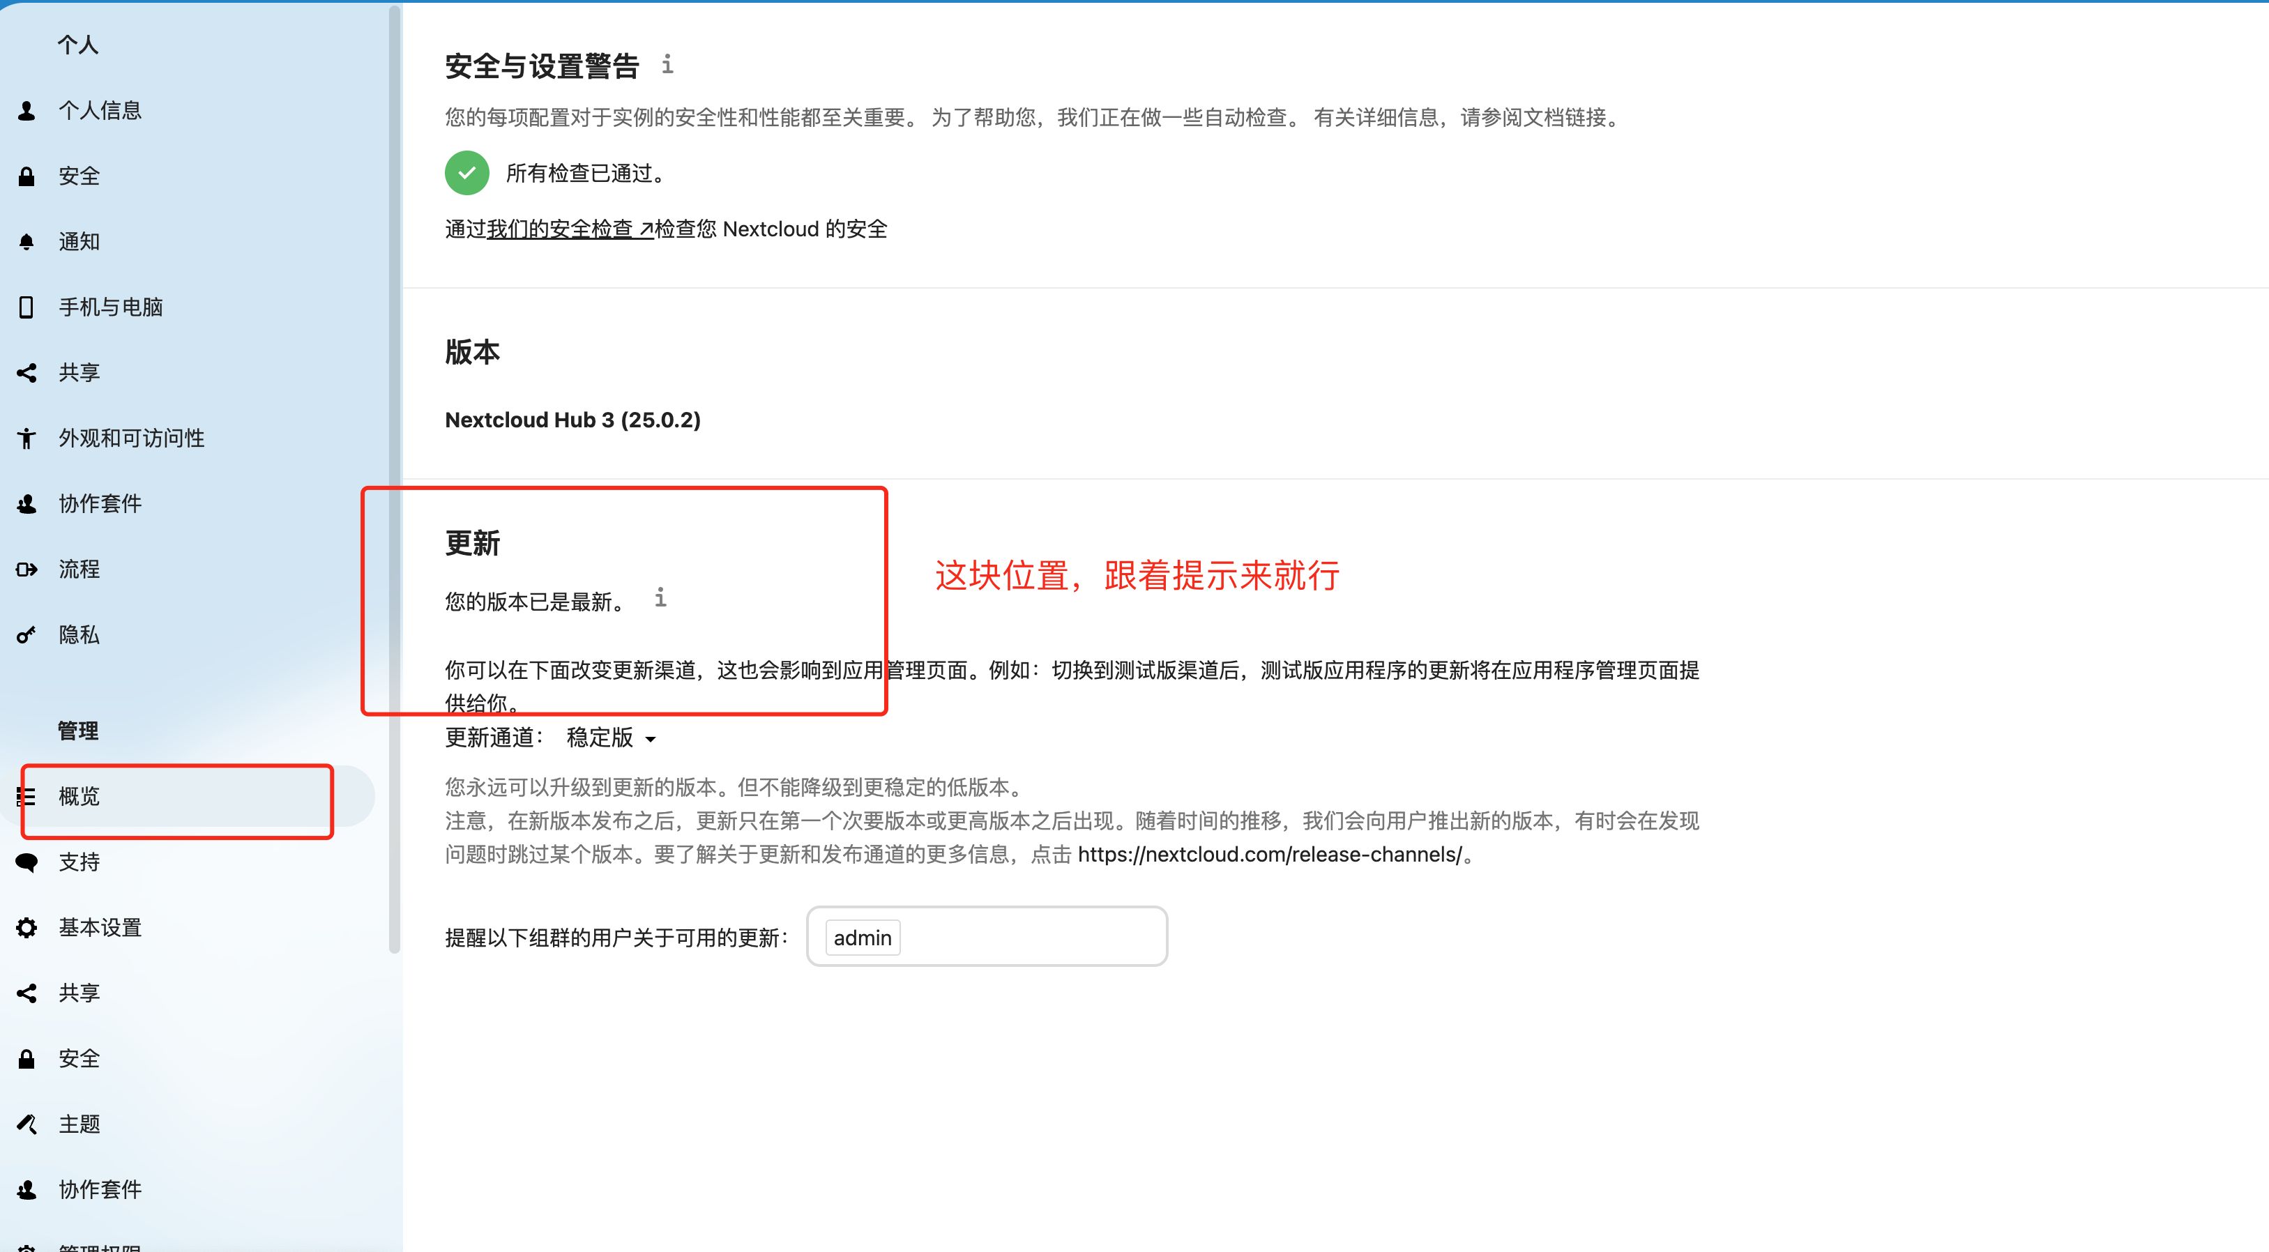2269x1252 pixels.
Task: Open the update channel 稳定版 dropdown
Action: 601,738
